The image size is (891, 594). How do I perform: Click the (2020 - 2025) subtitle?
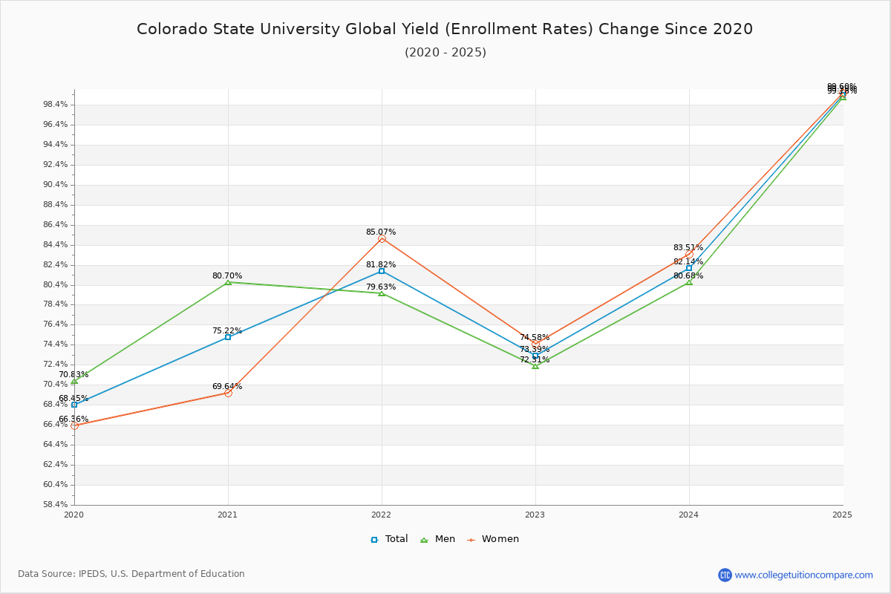(446, 52)
